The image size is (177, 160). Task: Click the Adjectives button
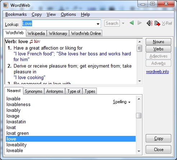click(158, 56)
